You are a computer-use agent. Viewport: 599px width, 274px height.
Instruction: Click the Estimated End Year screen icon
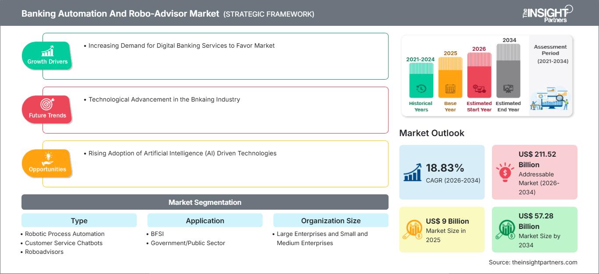(x=508, y=88)
